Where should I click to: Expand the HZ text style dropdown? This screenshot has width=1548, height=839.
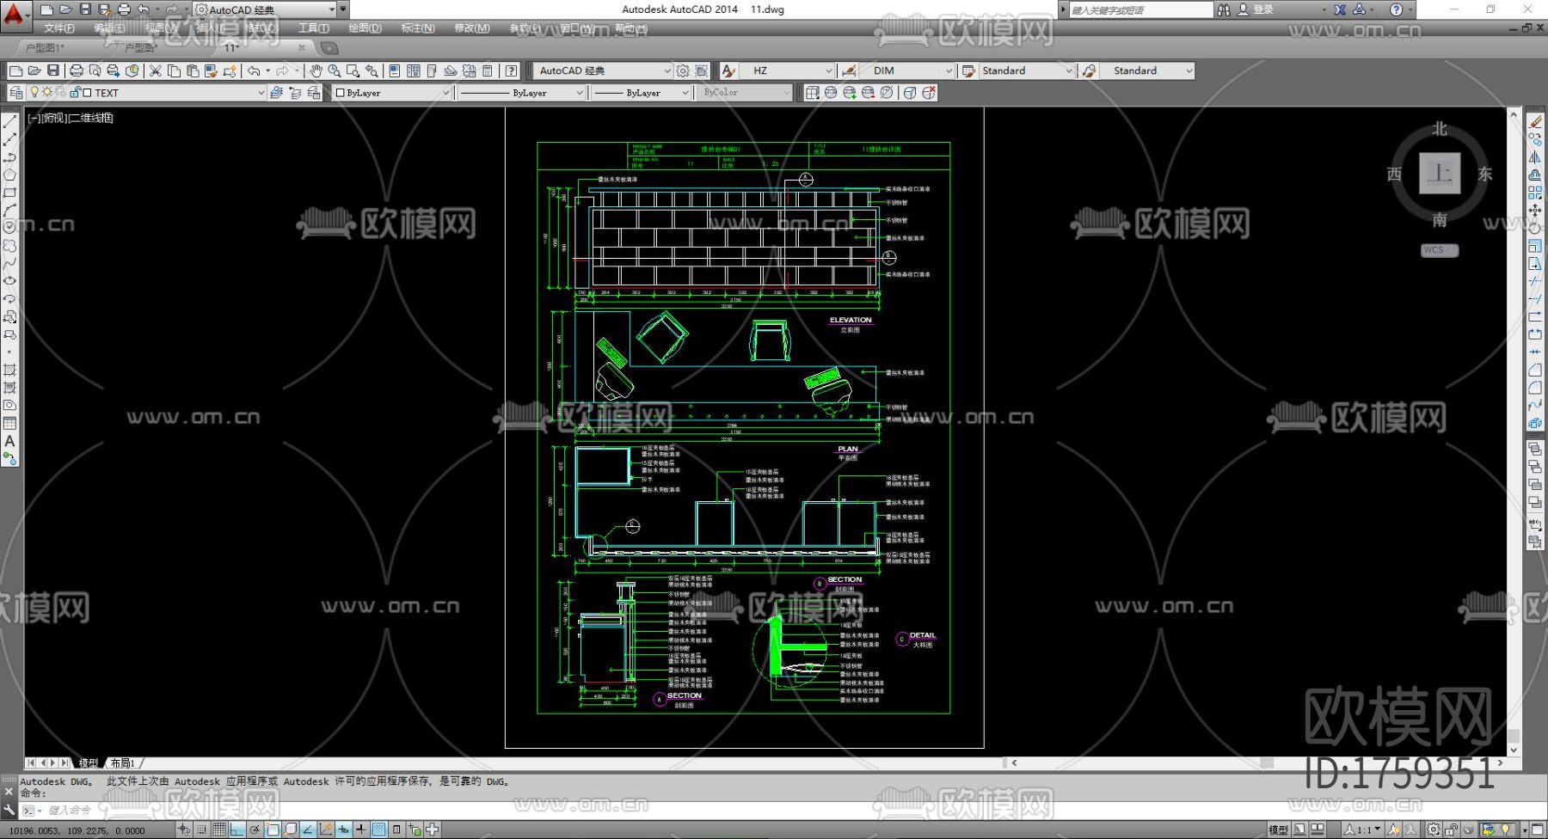(828, 70)
